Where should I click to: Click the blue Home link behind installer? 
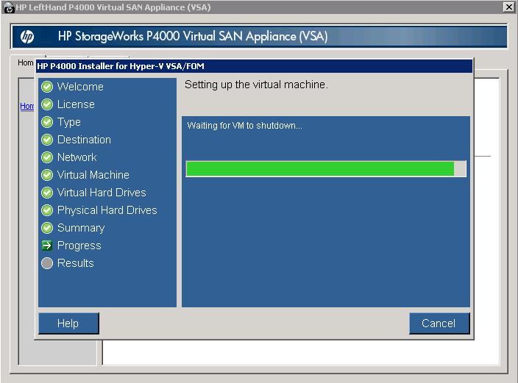coord(26,106)
